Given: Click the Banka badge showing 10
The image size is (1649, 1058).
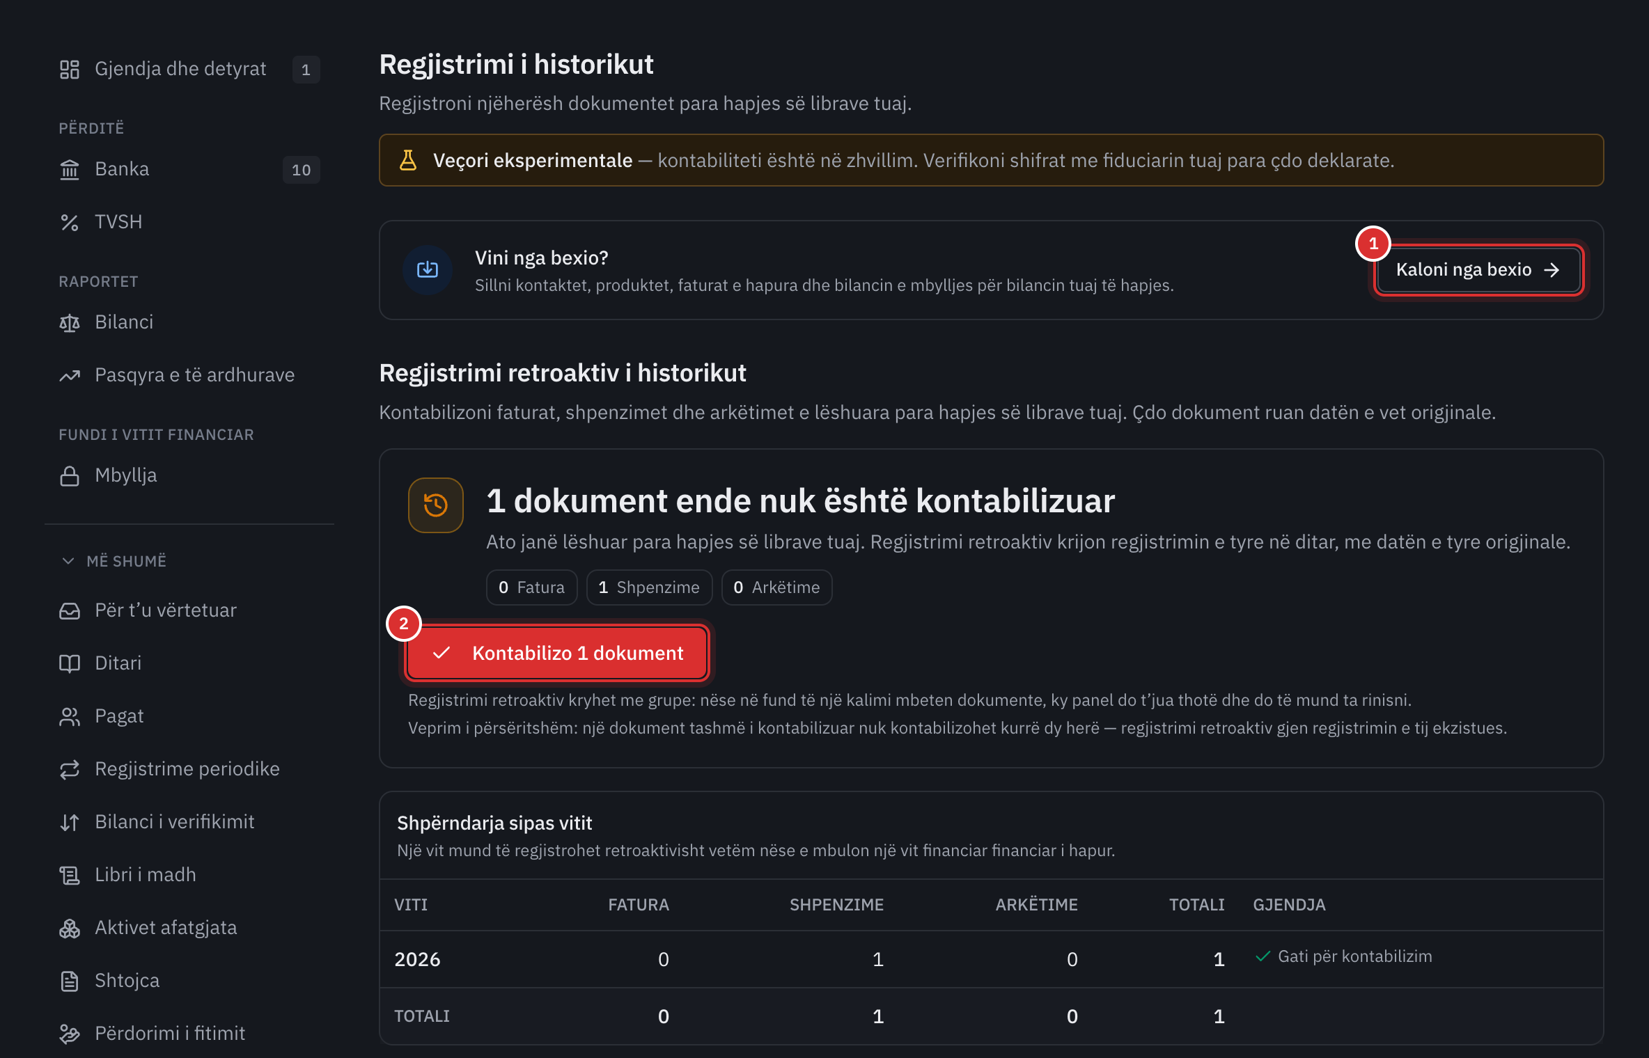Looking at the screenshot, I should 302,170.
